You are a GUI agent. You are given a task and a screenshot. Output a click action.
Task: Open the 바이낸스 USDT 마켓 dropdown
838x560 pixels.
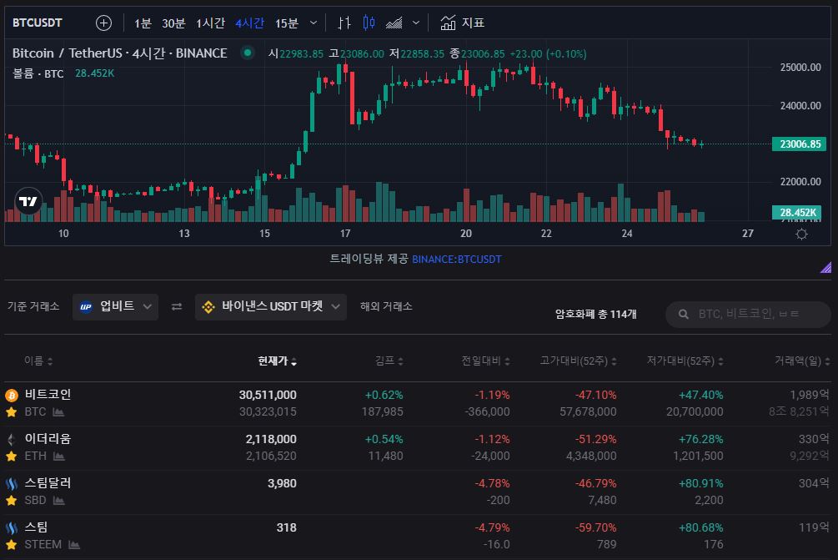pos(271,307)
